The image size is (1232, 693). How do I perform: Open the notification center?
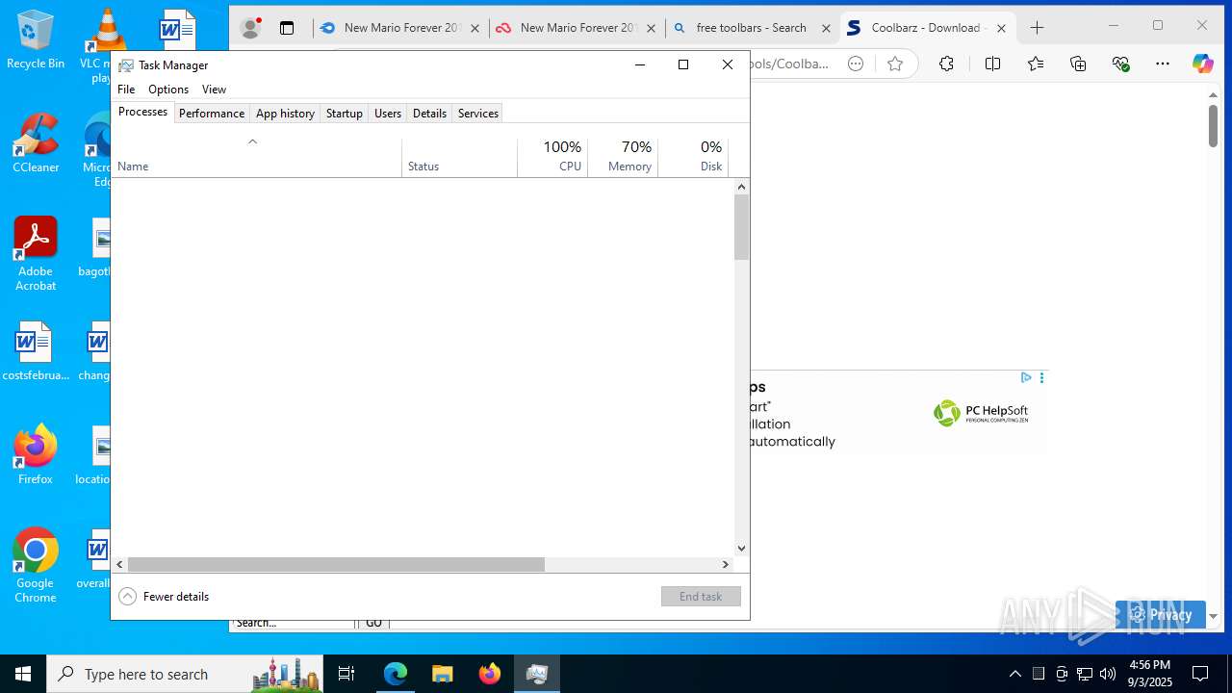1200,674
